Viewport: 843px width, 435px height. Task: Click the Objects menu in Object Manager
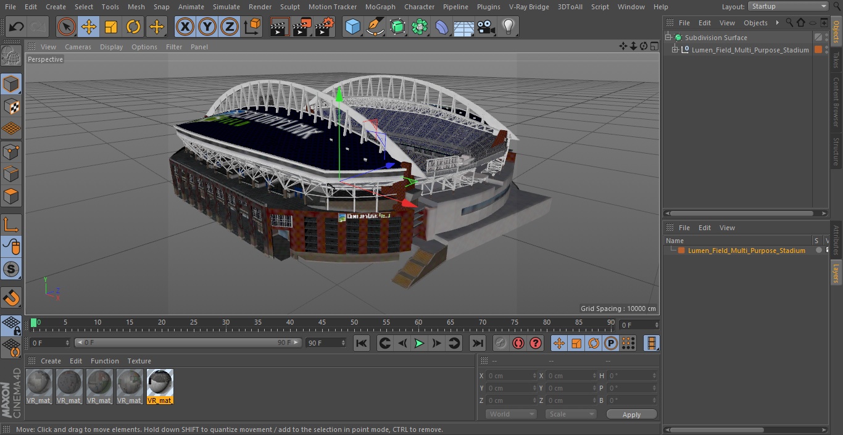pos(755,23)
